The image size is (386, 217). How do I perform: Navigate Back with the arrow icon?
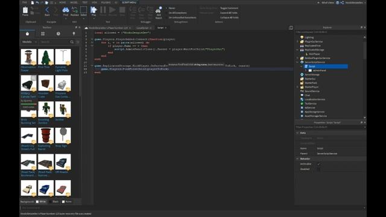(47, 10)
